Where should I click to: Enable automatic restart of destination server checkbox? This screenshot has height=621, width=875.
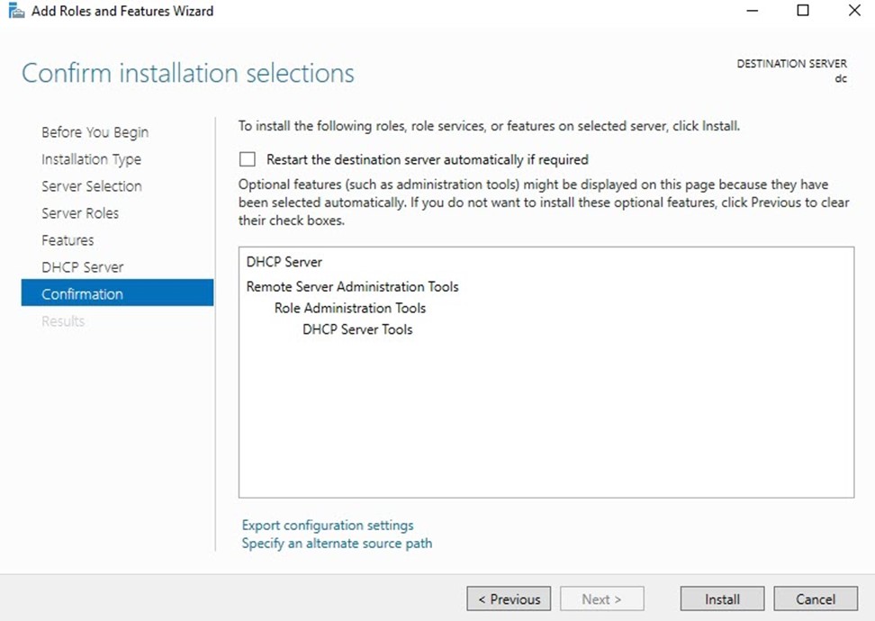(248, 159)
